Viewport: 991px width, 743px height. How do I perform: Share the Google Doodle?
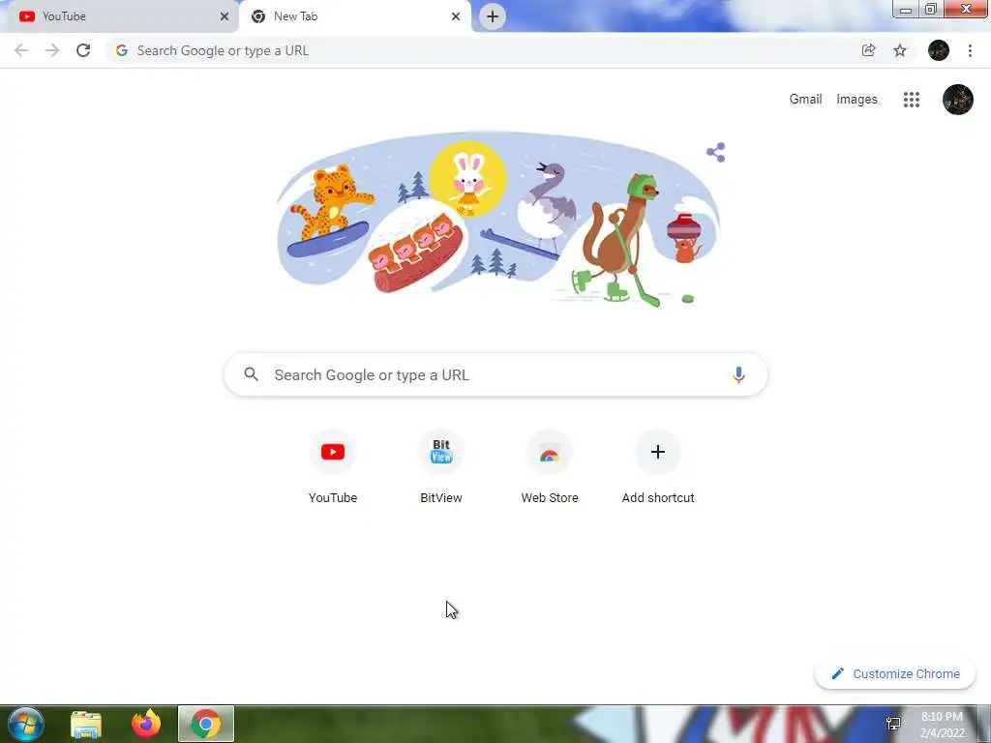pos(716,152)
